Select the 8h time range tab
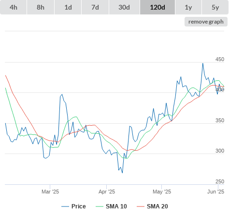 tap(41, 7)
